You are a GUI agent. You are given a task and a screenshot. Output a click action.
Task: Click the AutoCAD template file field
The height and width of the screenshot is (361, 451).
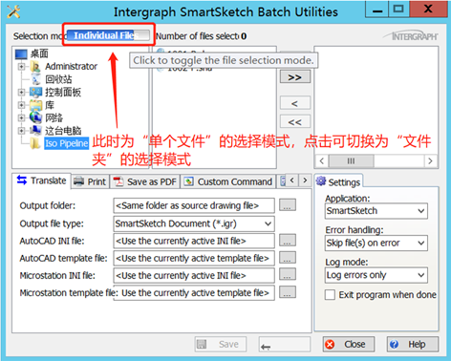pos(194,258)
